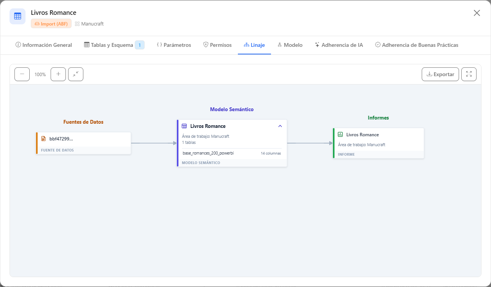The image size is (491, 287).
Task: Click the 100% zoom level value
Action: click(40, 75)
